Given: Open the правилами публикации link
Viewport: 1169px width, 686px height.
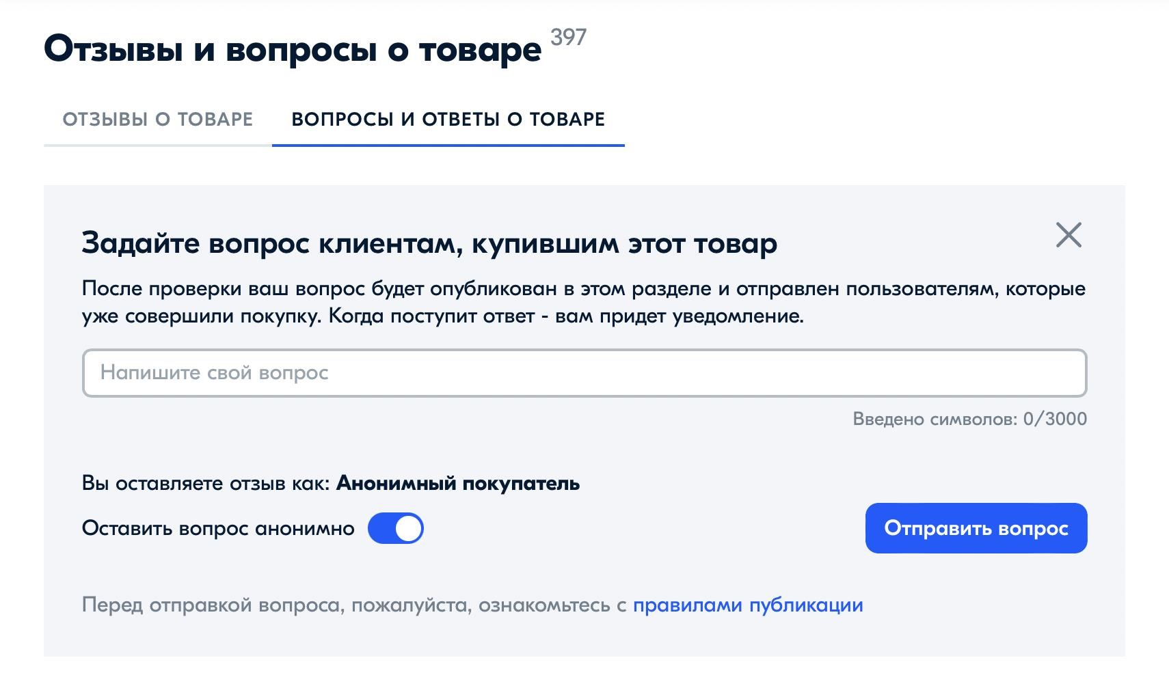Looking at the screenshot, I should tap(748, 605).
